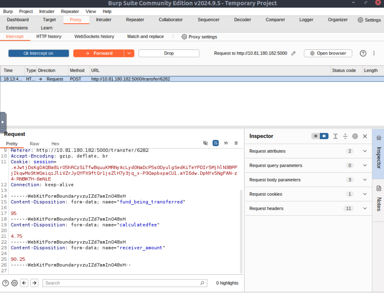The height and width of the screenshot is (293, 384).
Task: Open the help icon beside Open browser
Action: pyautogui.click(x=363, y=53)
